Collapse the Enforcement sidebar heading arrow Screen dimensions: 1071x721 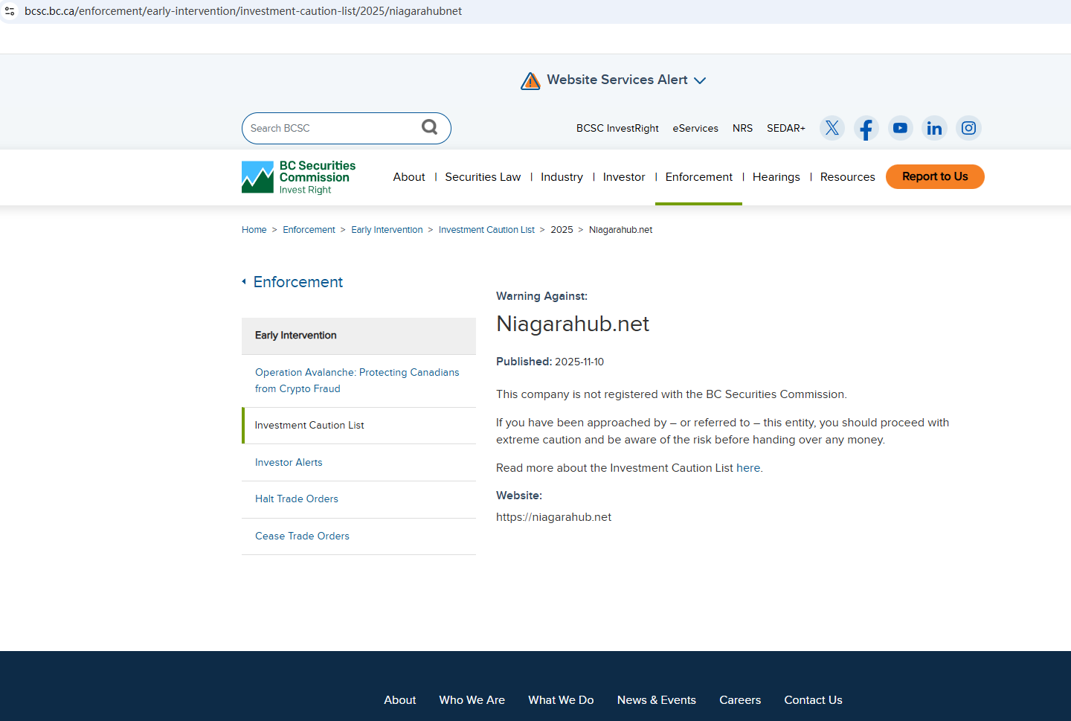tap(244, 282)
